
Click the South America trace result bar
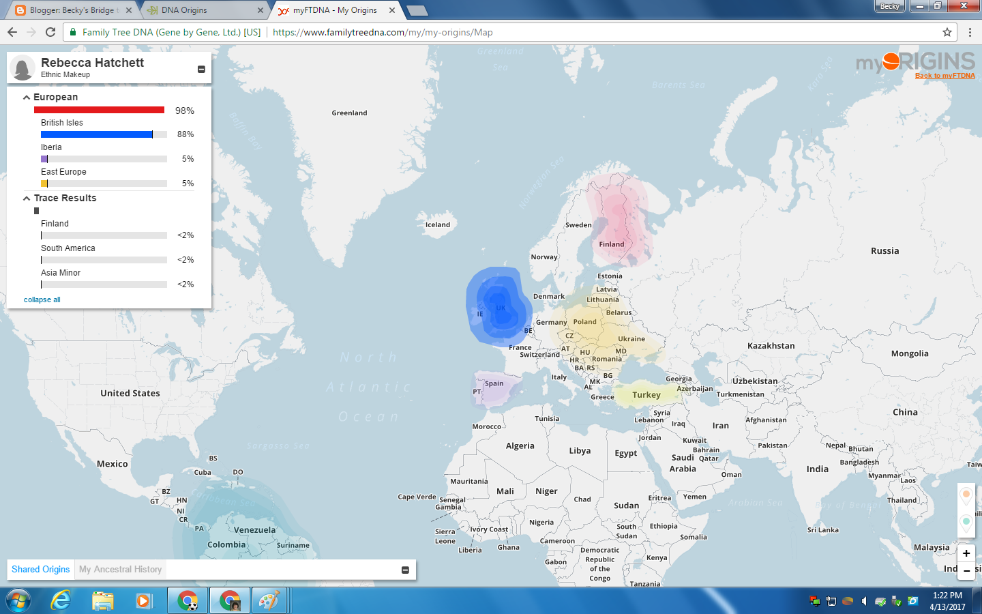coord(104,260)
